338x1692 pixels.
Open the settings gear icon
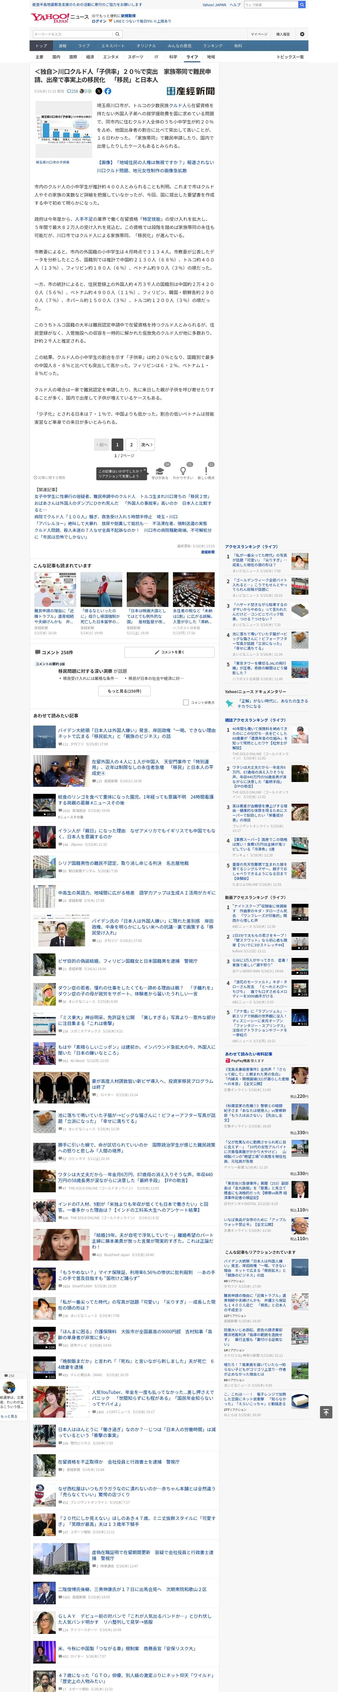coord(302,34)
